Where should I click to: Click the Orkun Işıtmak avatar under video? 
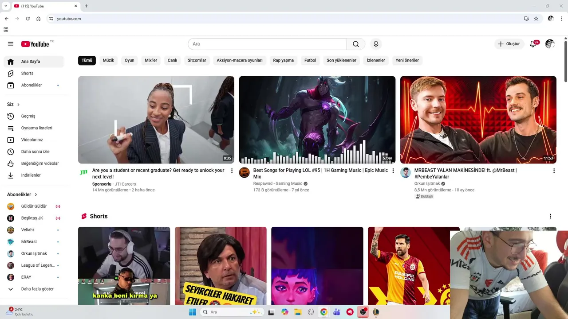[x=406, y=172]
